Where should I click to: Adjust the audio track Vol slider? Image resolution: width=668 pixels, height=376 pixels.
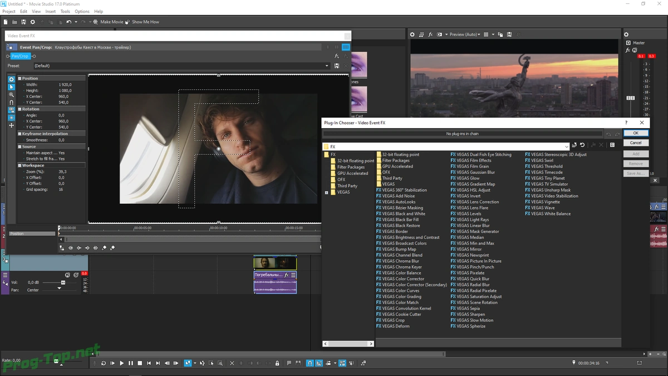click(63, 282)
